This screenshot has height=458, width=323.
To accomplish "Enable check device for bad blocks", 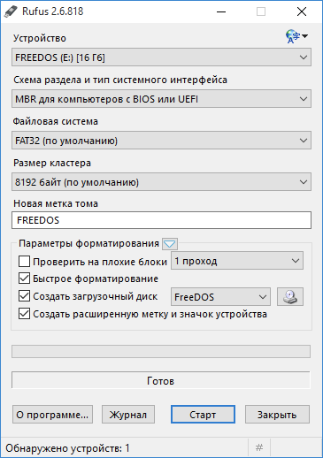I will tap(24, 262).
